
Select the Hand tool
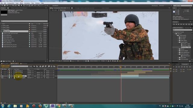[x=5, y=5]
